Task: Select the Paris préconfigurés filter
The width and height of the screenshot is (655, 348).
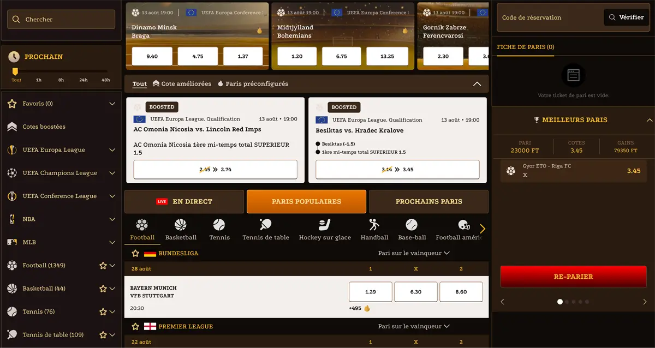Action: coord(253,84)
